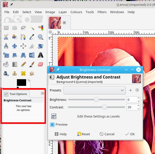The width and height of the screenshot is (155, 154).
Task: Select the Gradient blend tool
Action: click(15, 64)
